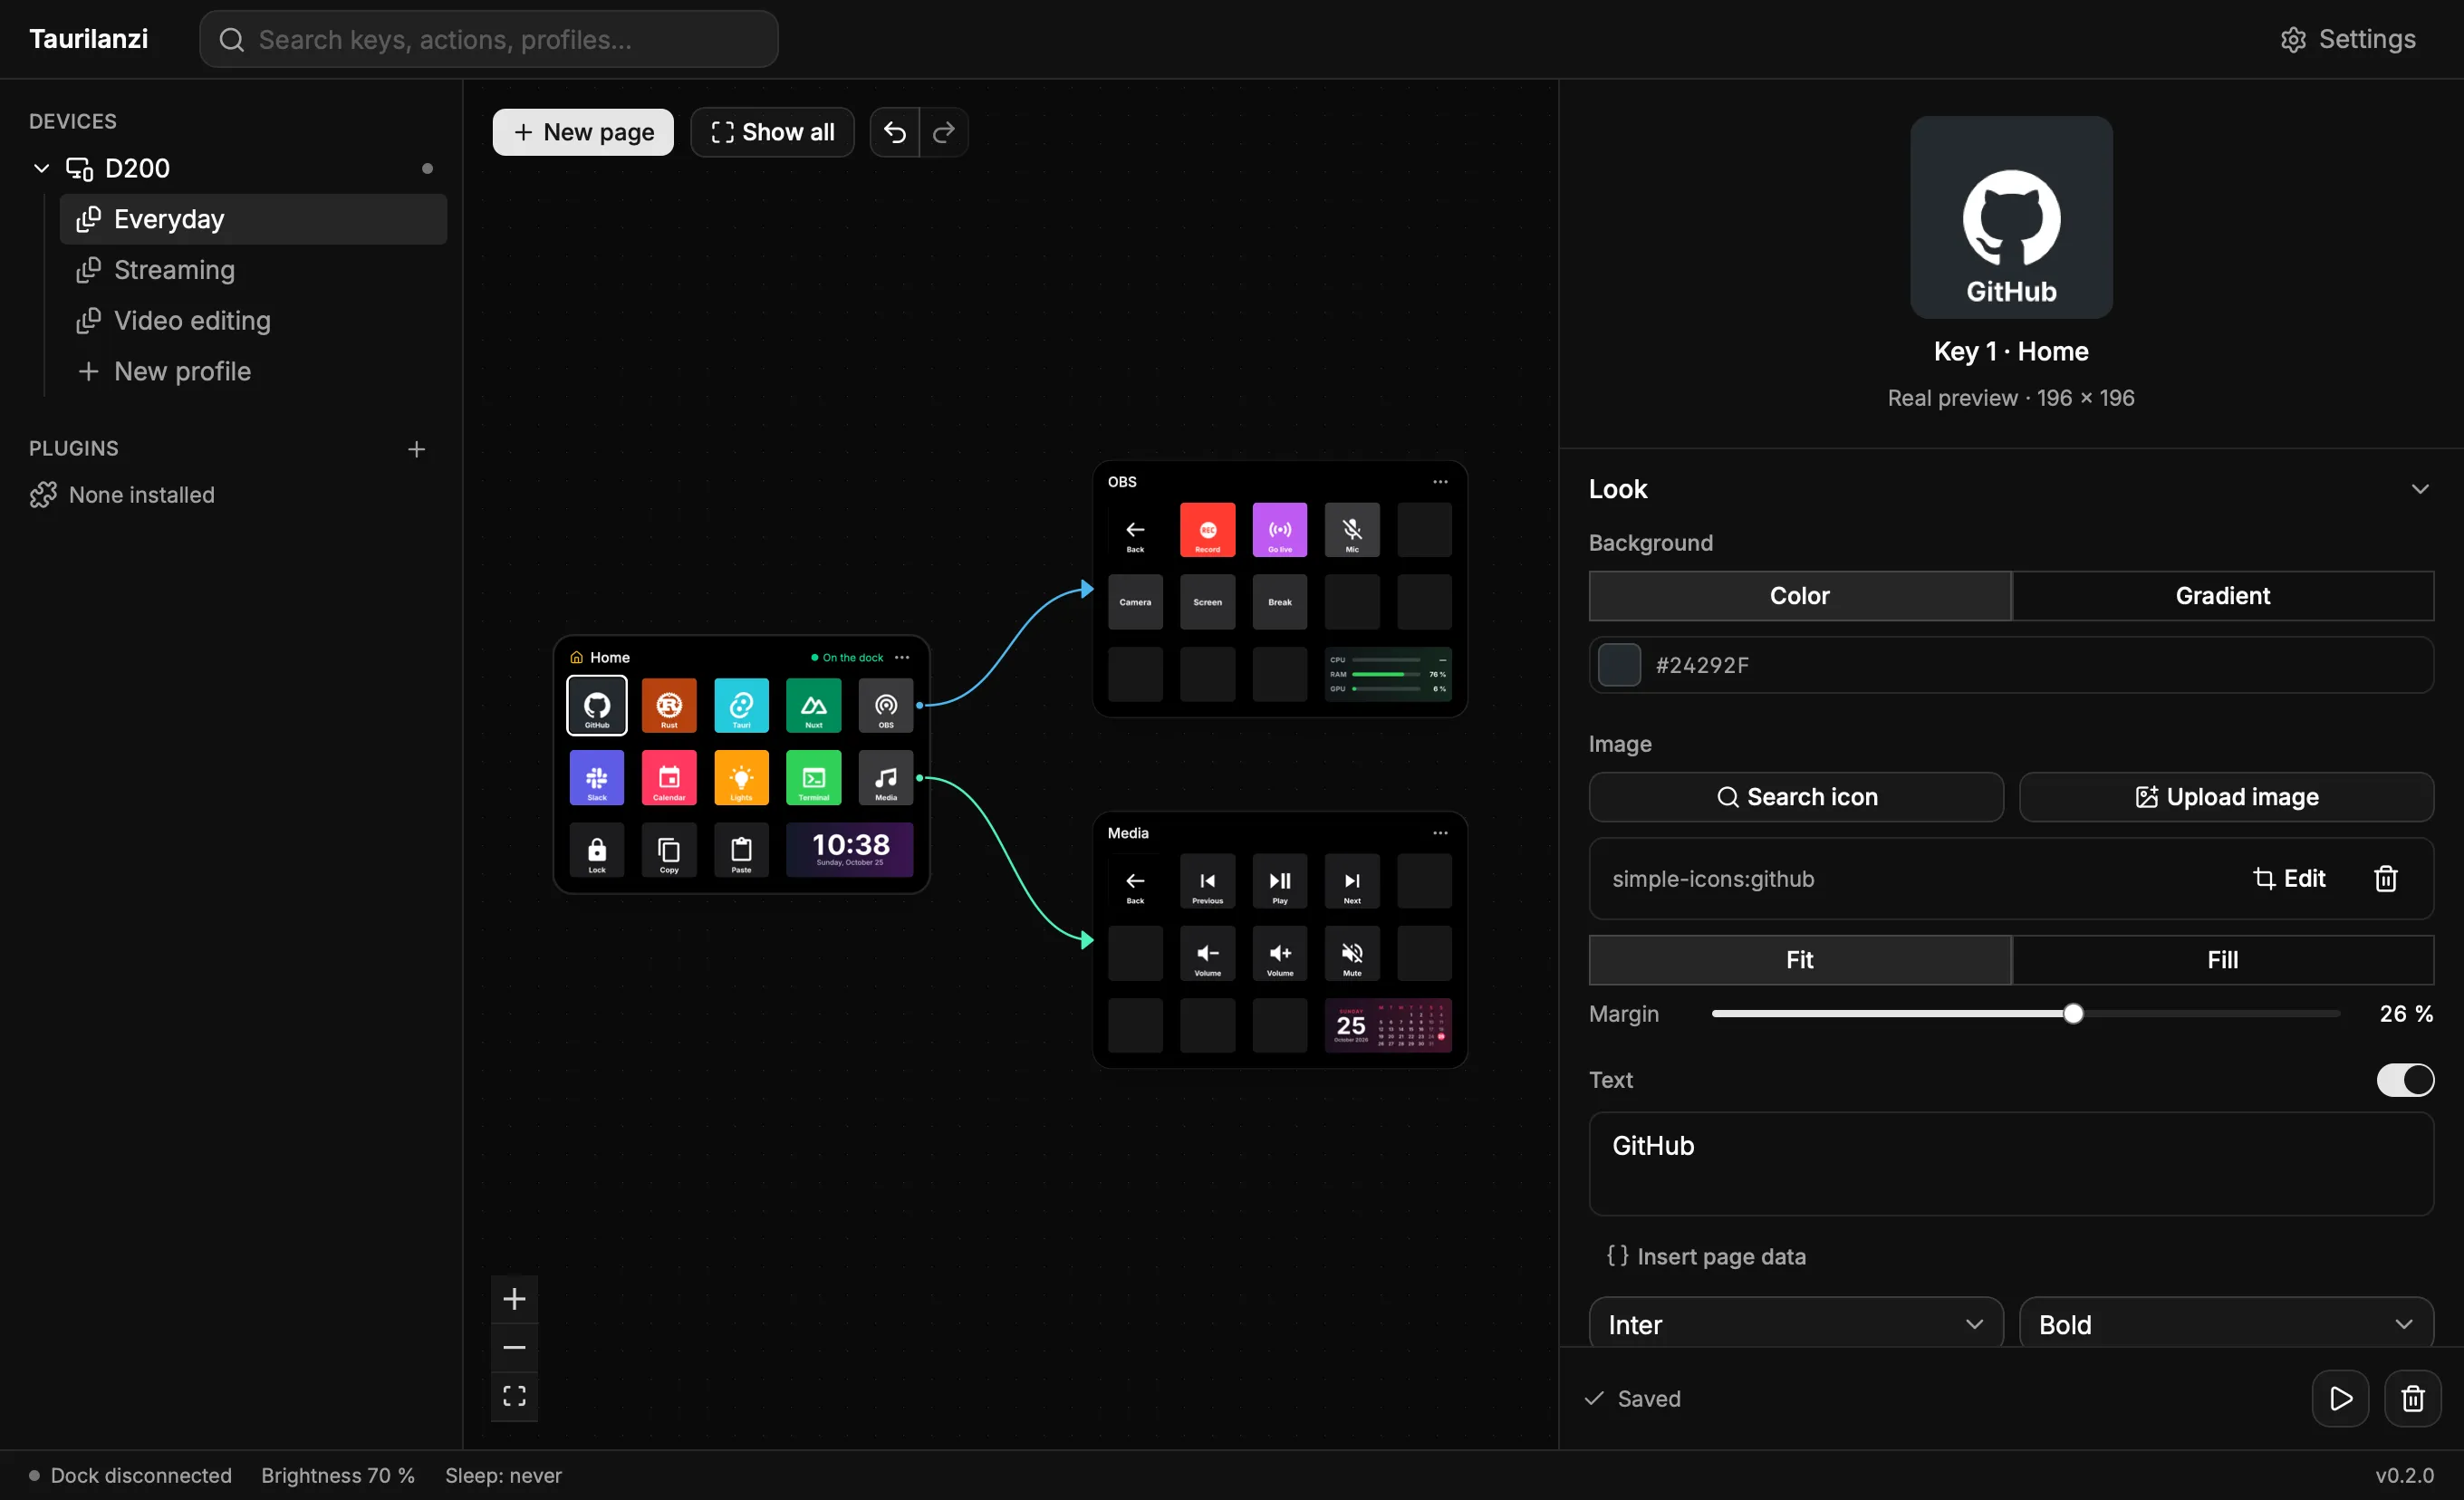Click the Show all button

[x=772, y=132]
